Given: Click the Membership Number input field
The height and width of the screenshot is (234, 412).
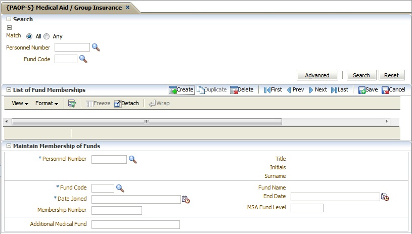Looking at the screenshot, I should click(117, 211).
